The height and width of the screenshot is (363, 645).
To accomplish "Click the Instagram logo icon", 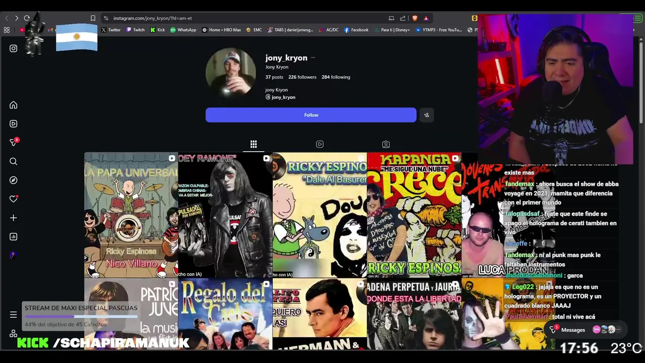I will point(14,48).
